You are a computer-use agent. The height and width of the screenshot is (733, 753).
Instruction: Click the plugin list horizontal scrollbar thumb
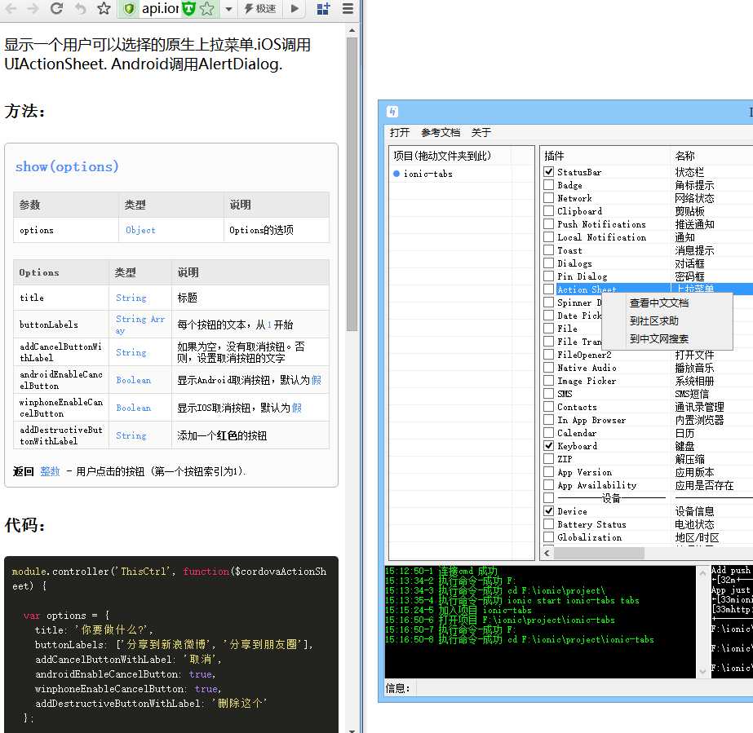[599, 553]
